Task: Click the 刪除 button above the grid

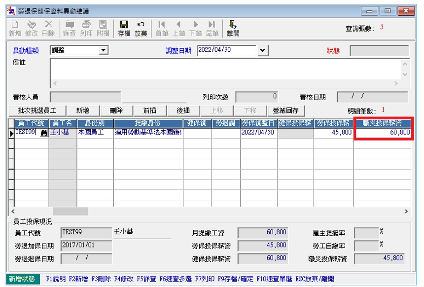Action: [116, 110]
